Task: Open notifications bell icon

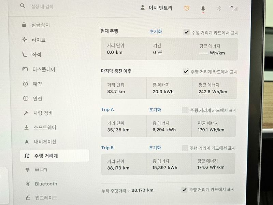Action: [203, 8]
